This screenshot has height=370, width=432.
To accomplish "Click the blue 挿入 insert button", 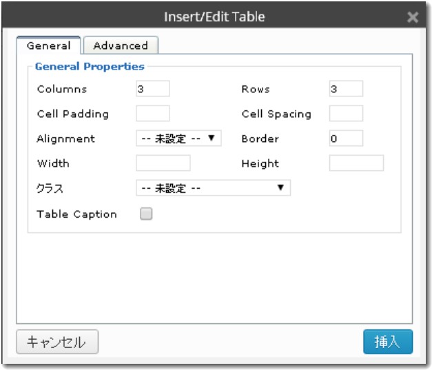I will click(388, 342).
